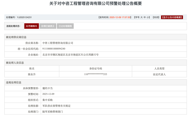
Task: Click the 陆军采购管理部门 value
Action: [53, 112]
